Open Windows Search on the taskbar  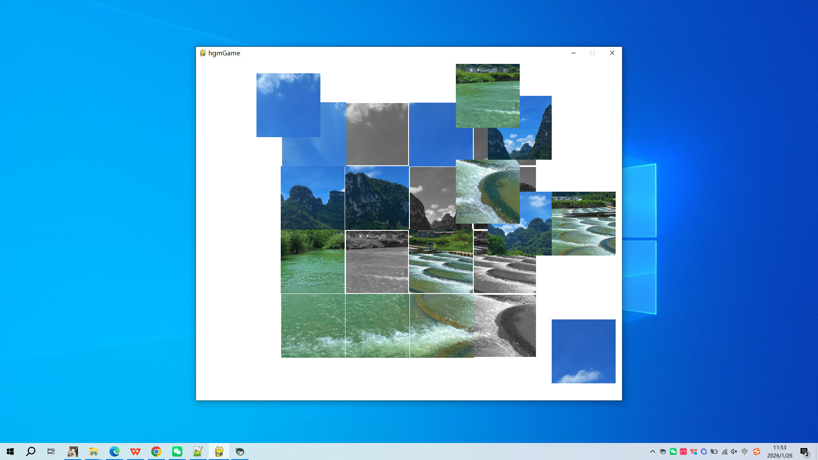30,451
